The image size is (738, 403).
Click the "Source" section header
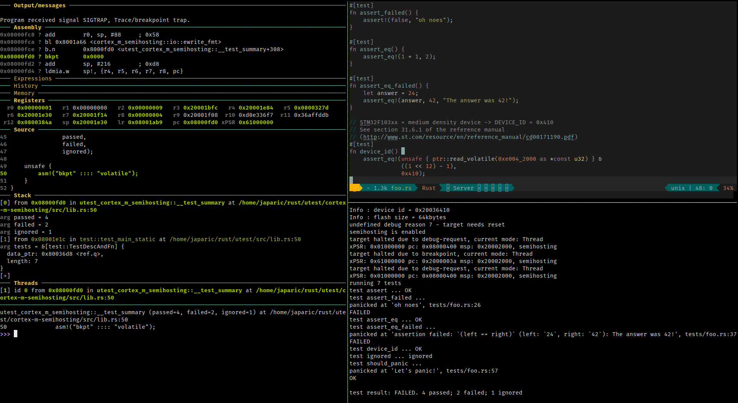coord(24,130)
